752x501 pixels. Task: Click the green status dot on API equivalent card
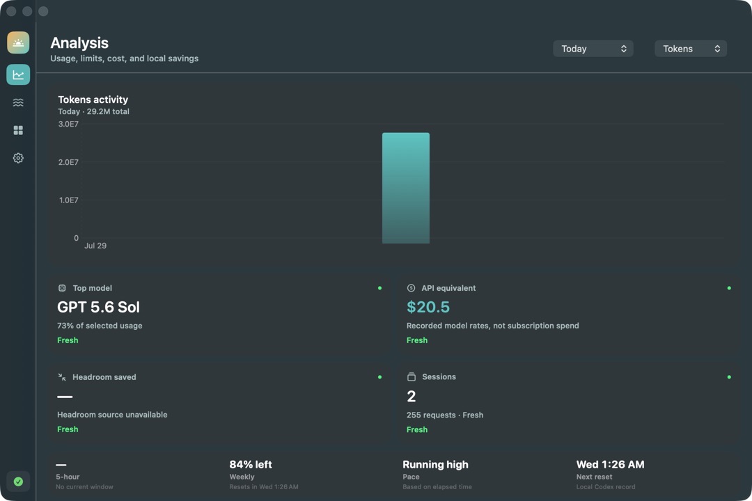(x=729, y=288)
